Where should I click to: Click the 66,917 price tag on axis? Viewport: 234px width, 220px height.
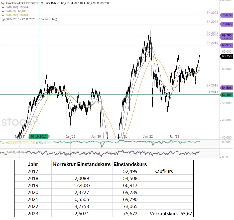(226, 45)
